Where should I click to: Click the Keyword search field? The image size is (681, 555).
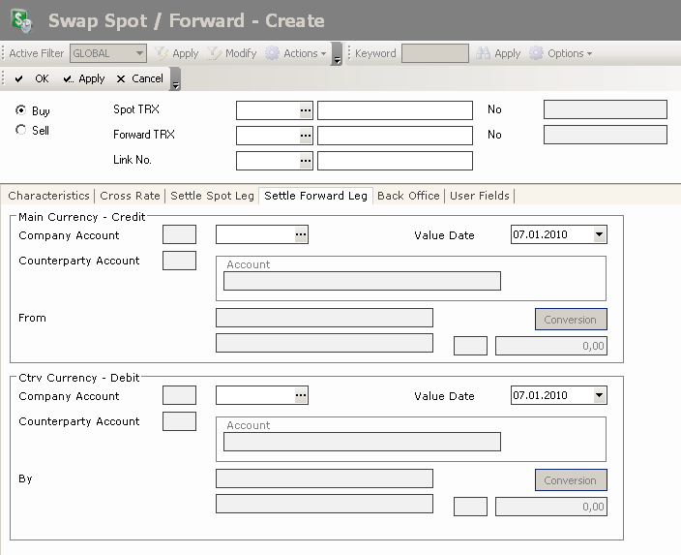click(x=434, y=53)
